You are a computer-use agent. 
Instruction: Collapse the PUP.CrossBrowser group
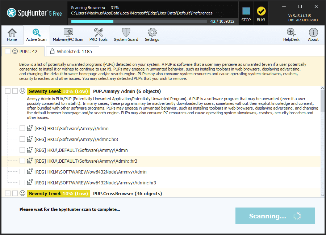click(x=8, y=193)
